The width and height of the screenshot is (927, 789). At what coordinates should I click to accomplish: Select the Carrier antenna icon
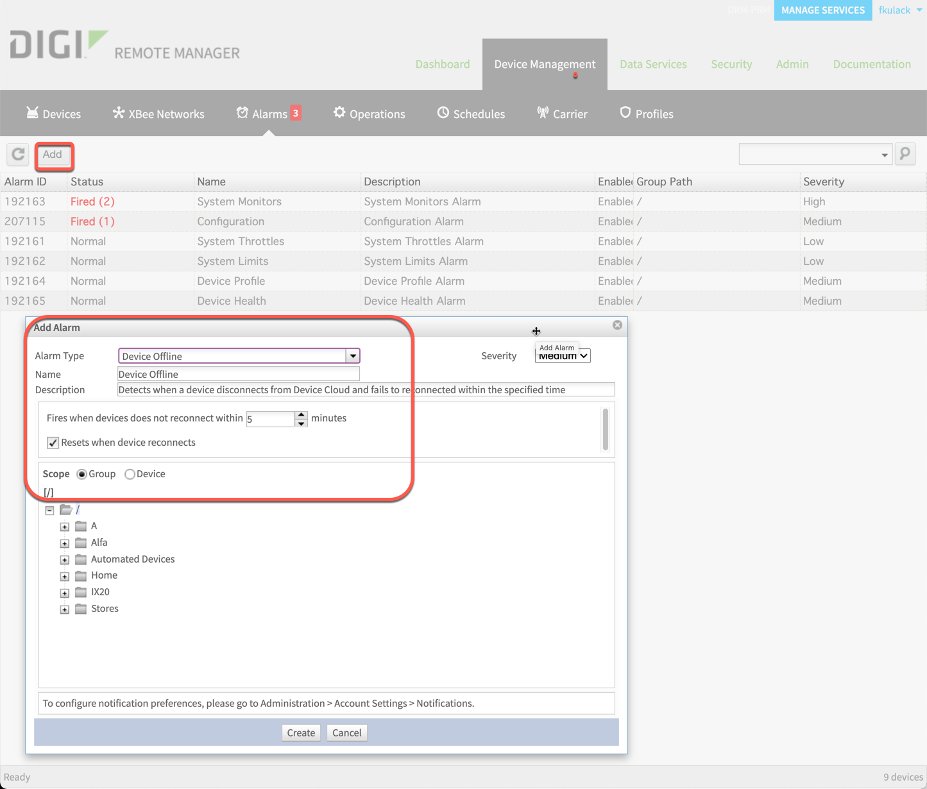click(542, 112)
